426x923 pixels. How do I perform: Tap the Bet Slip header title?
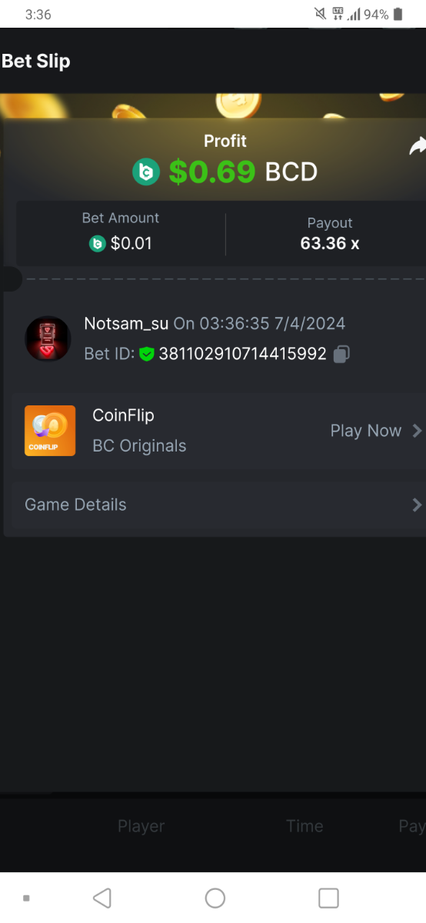point(36,61)
